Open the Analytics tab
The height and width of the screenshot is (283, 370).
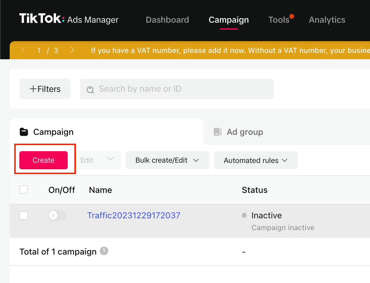click(x=327, y=20)
